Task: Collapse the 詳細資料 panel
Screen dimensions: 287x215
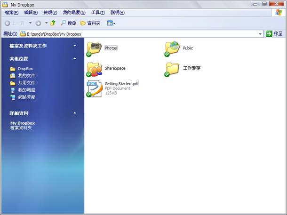Action: click(75, 113)
